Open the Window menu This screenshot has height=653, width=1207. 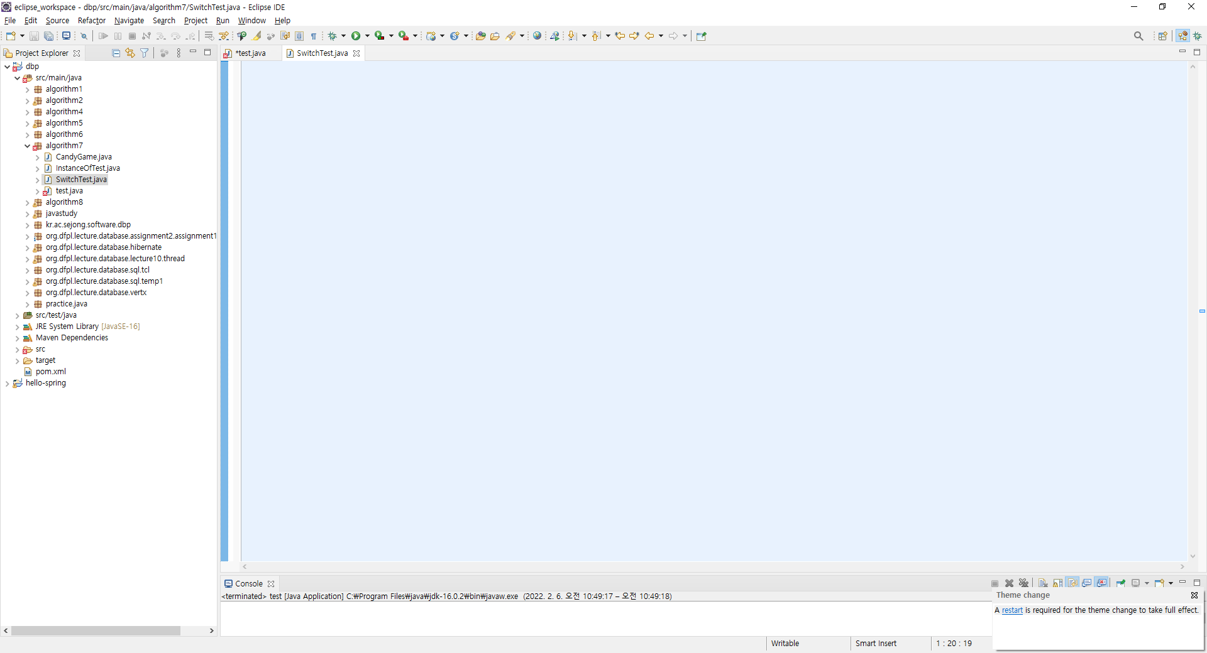point(252,21)
